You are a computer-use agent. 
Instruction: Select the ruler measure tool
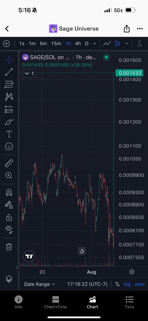[x=9, y=163]
